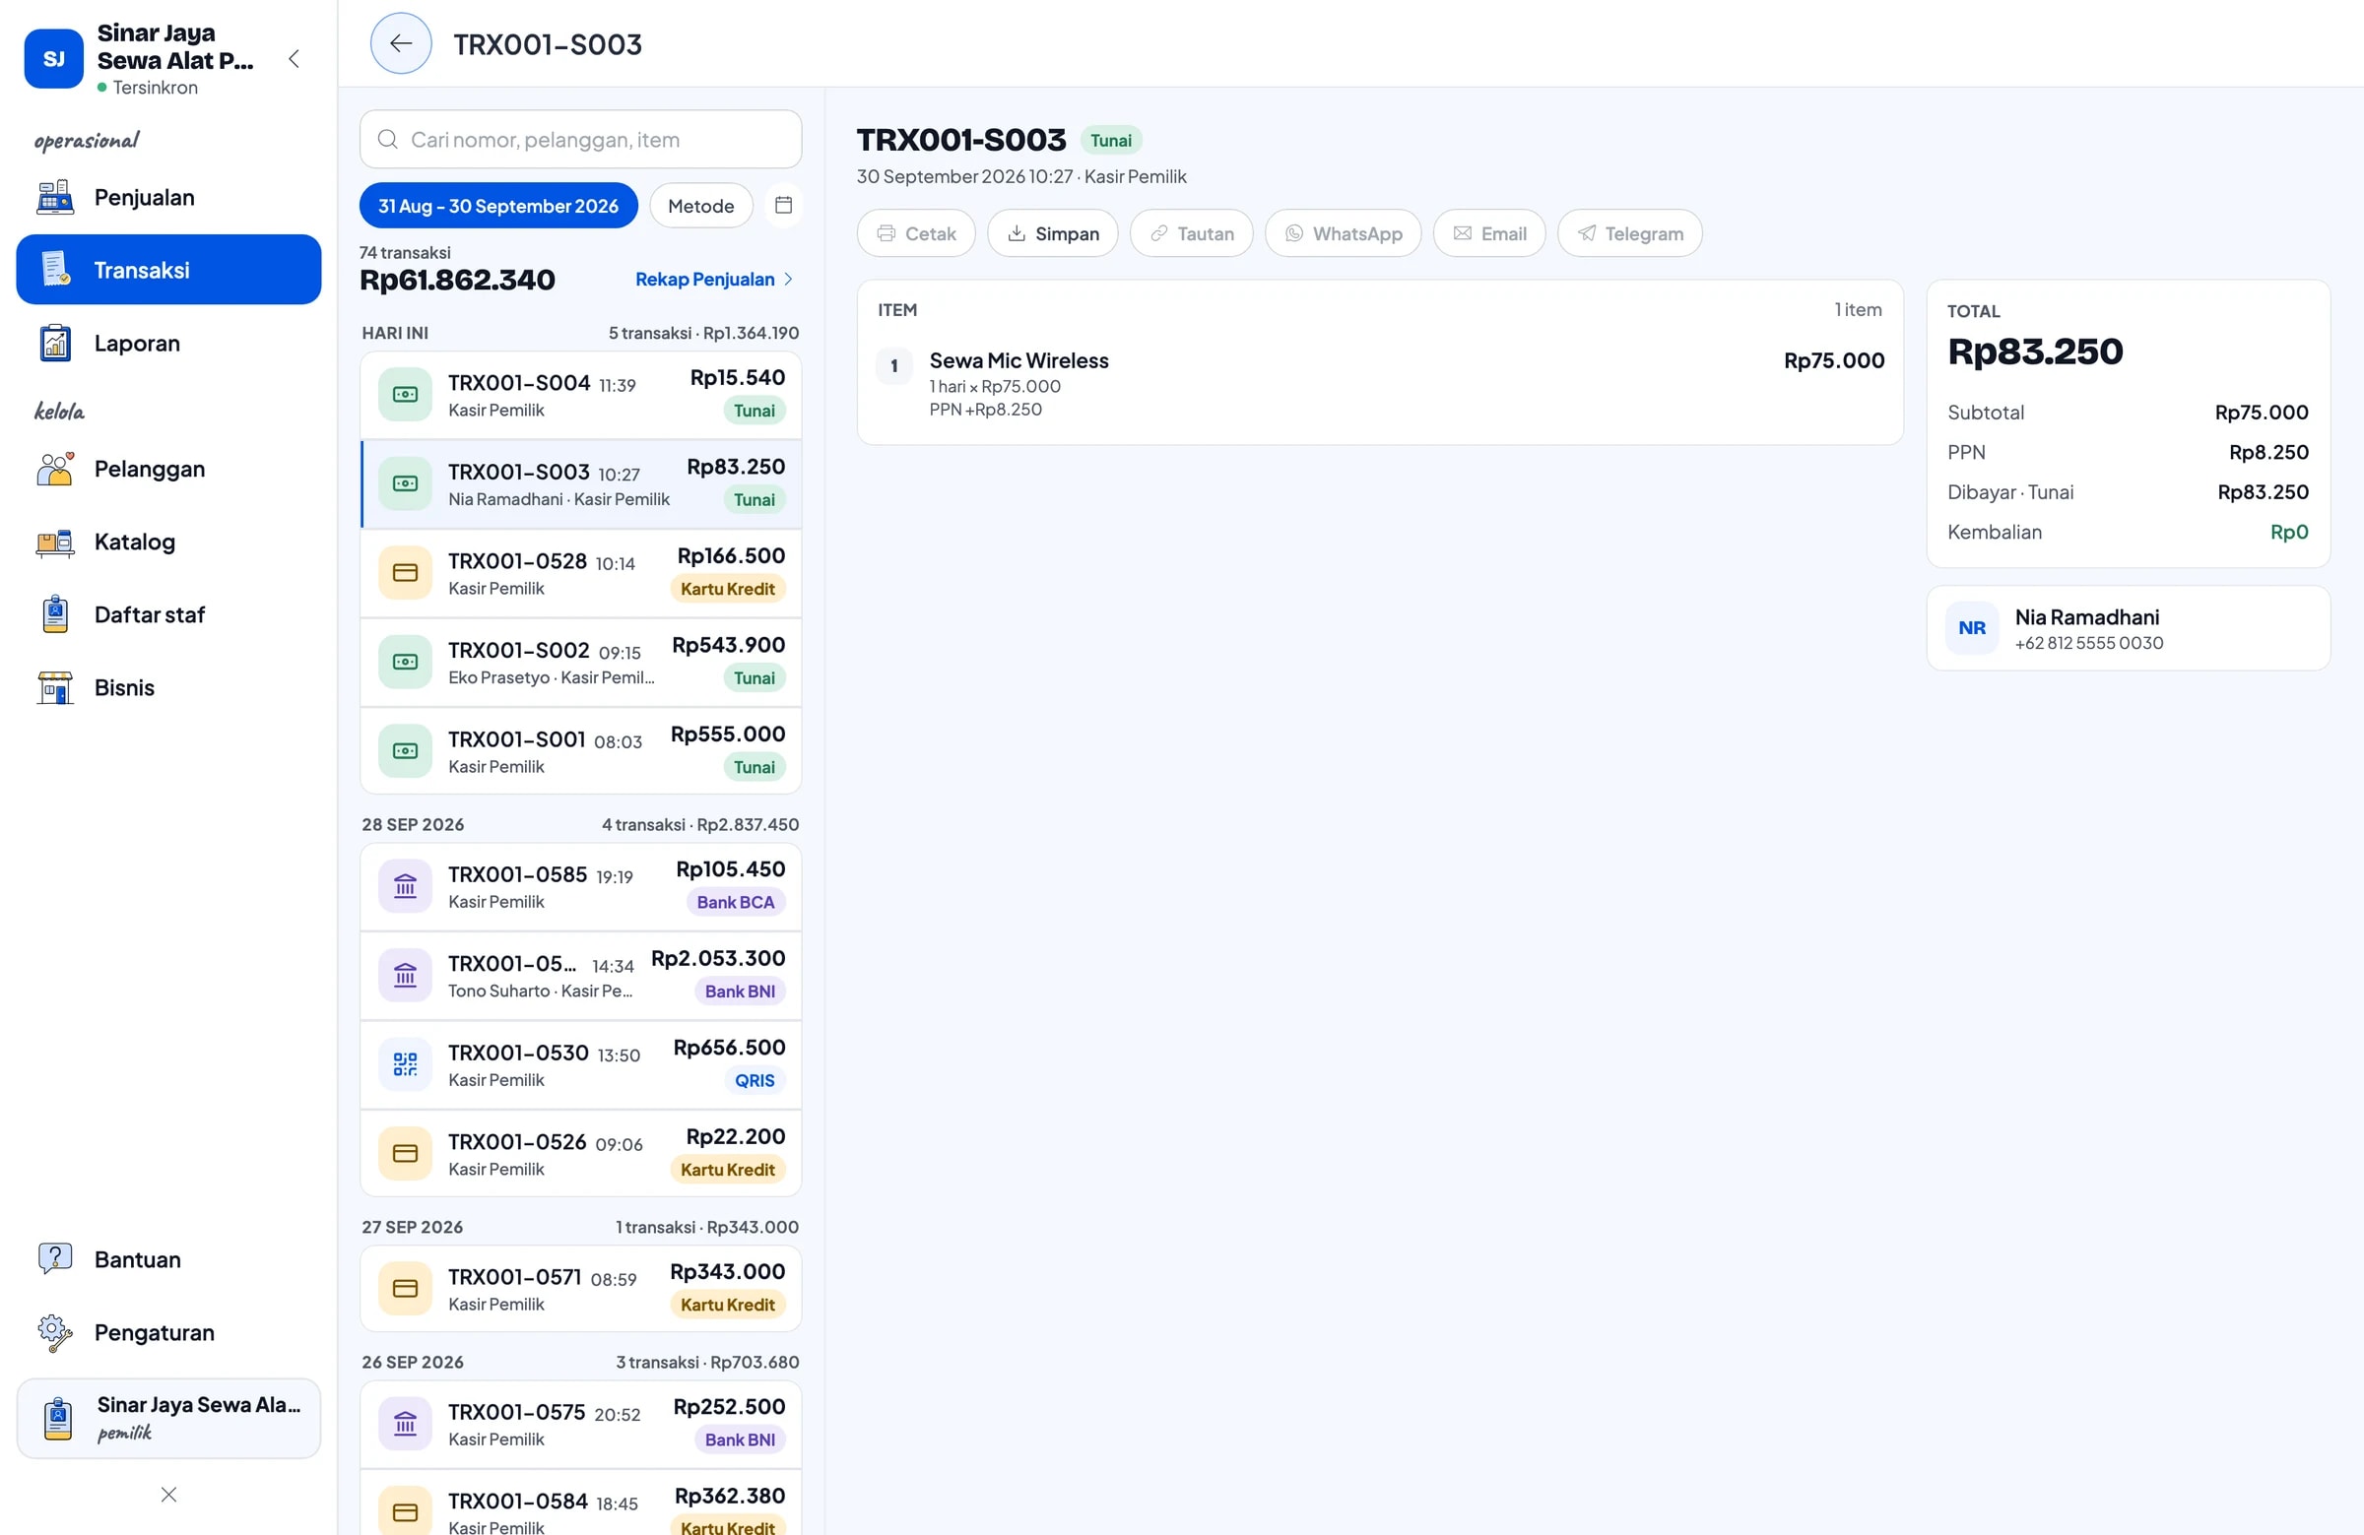
Task: Select the Pelanggan menu item
Action: pos(168,469)
